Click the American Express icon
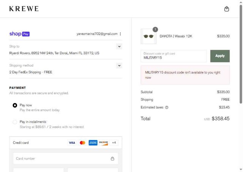Viewport: 243px width, 172px height. tap(93, 143)
